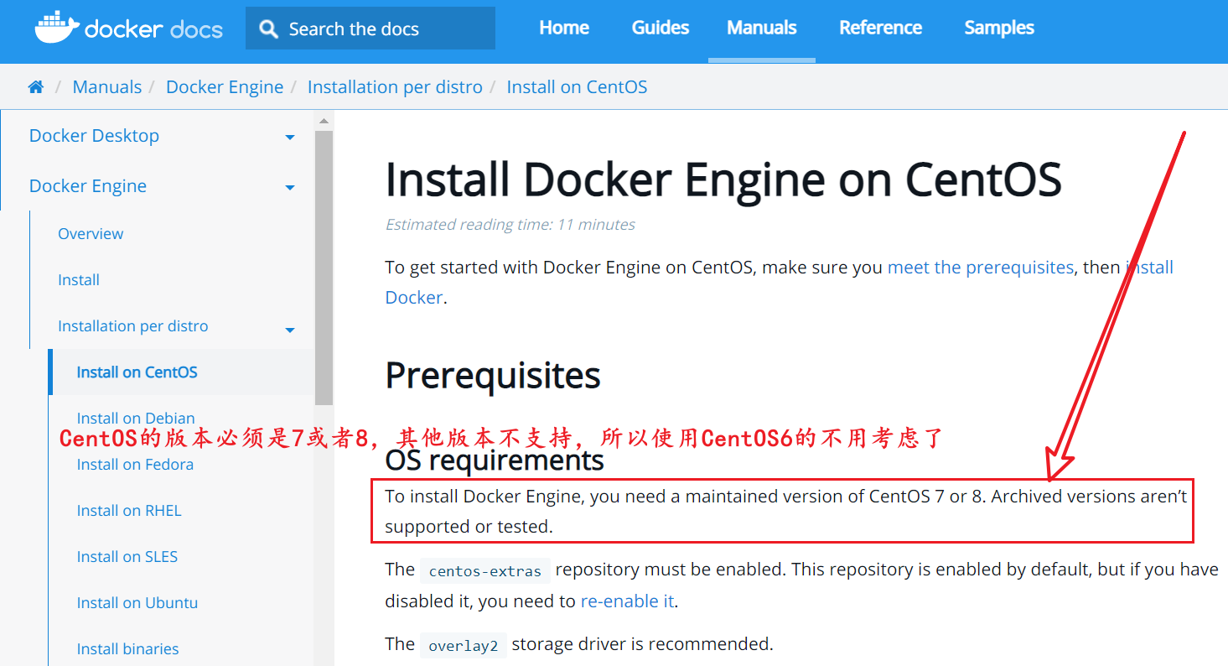Click the OS requirements heading
The width and height of the screenshot is (1228, 666).
(x=495, y=460)
